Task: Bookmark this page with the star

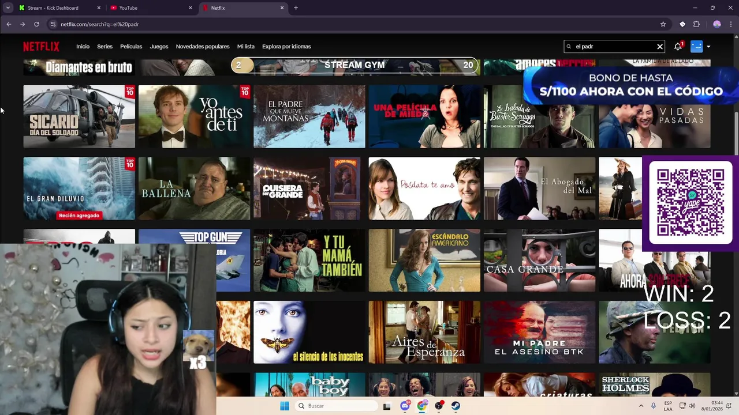Action: click(663, 24)
